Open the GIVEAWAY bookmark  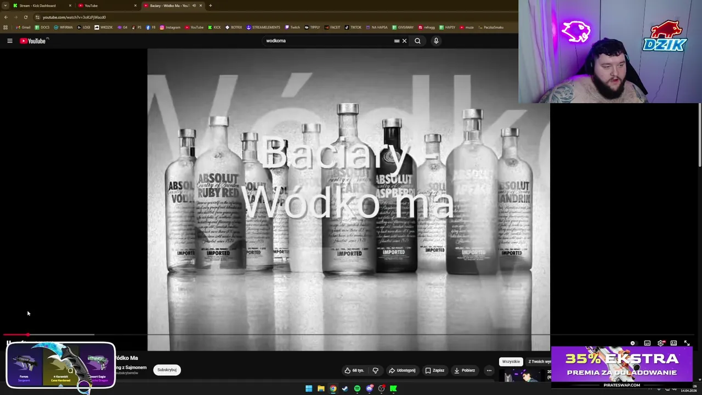click(403, 27)
